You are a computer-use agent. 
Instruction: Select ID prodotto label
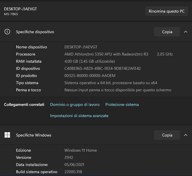click(x=26, y=76)
